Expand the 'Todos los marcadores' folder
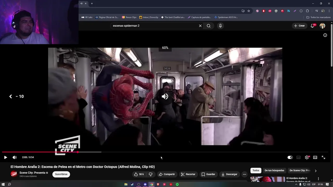The width and height of the screenshot is (333, 187). pyautogui.click(x=318, y=17)
